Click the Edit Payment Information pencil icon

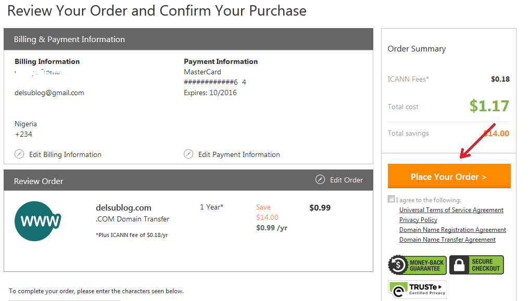tap(188, 154)
